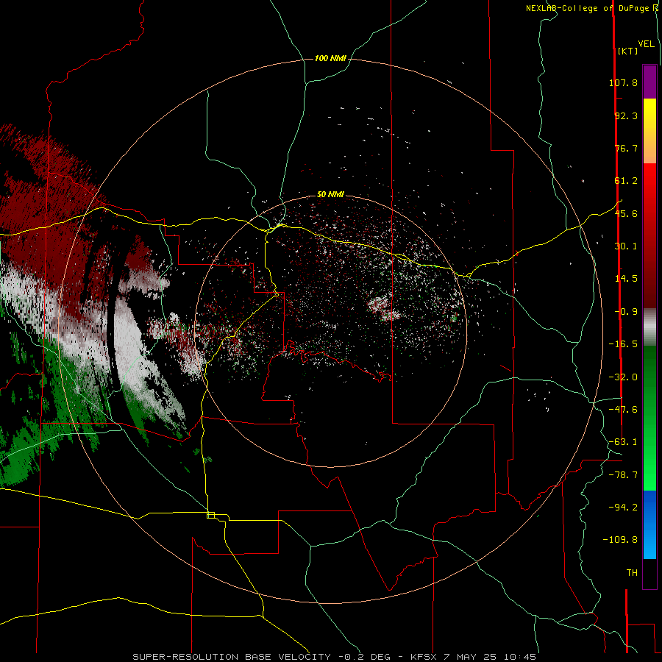This screenshot has width=662, height=662.
Task: Select the -109.8 velocity scale label
Action: (620, 540)
